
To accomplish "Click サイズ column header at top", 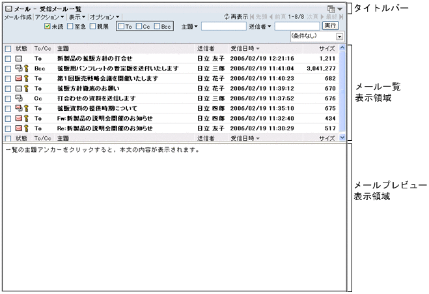I will [327, 49].
